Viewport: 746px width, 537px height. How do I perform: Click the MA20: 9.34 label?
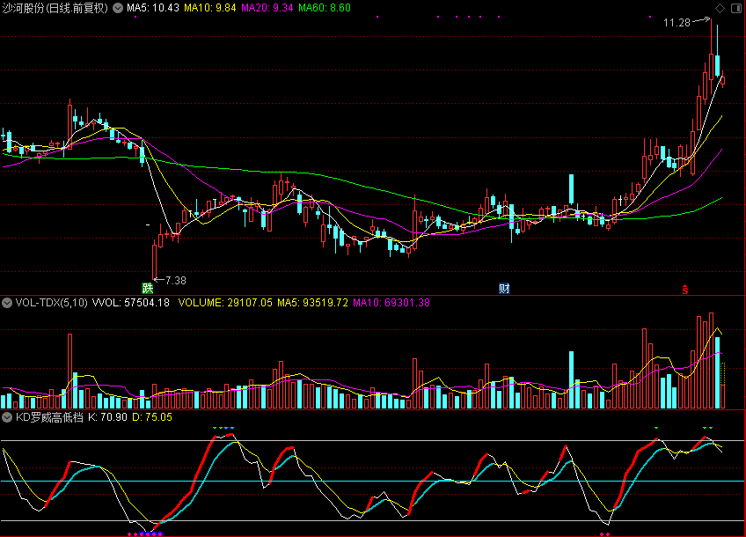point(267,8)
